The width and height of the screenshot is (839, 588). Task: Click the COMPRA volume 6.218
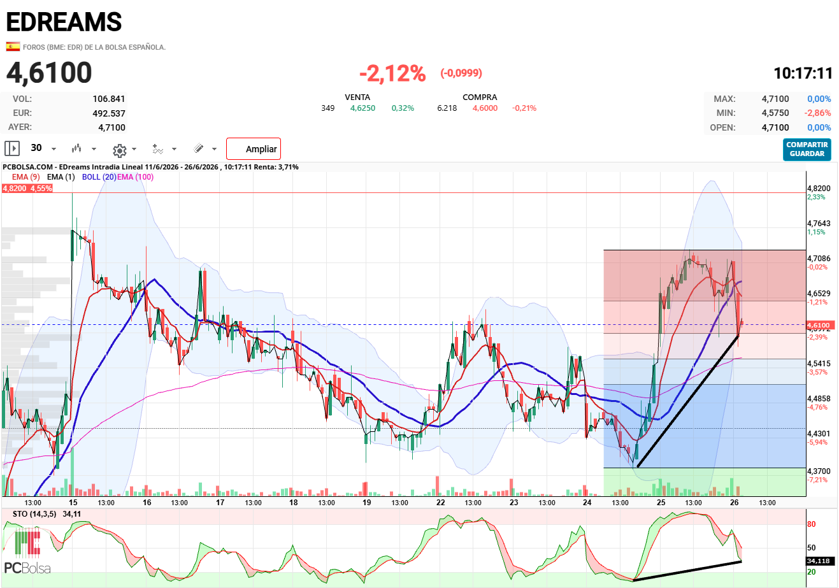(447, 108)
